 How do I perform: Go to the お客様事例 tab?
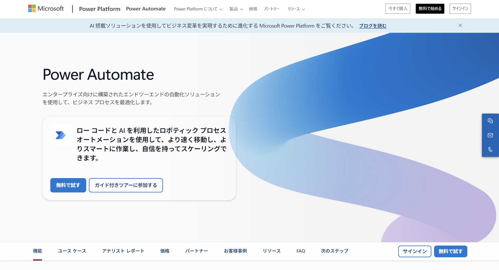point(235,251)
